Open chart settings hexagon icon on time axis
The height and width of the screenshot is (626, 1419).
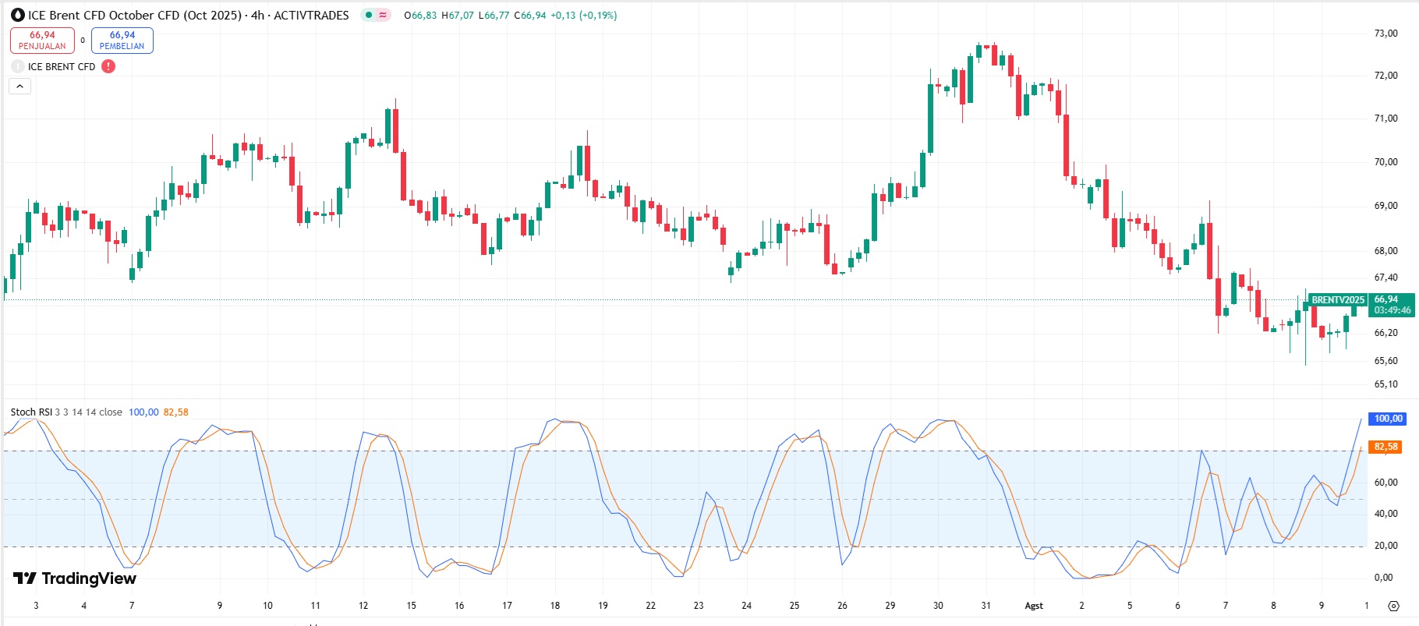coord(1393,606)
